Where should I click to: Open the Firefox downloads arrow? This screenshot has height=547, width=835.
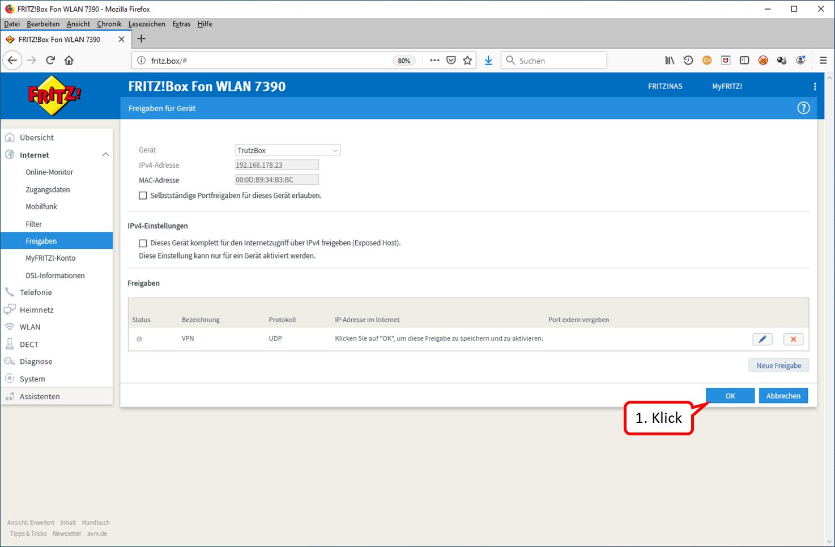click(x=488, y=60)
